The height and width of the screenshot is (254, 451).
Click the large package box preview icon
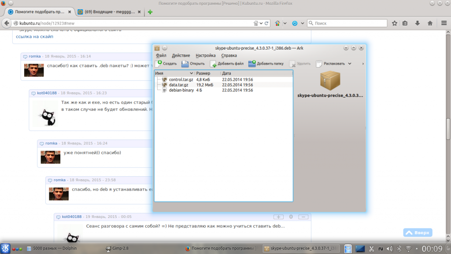330,81
